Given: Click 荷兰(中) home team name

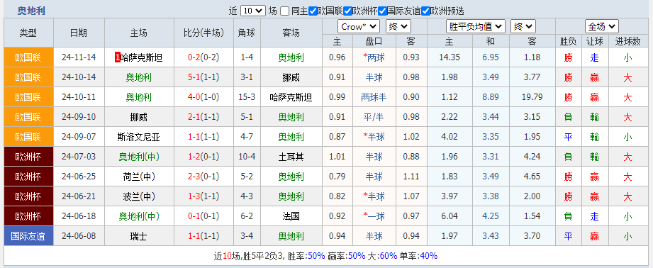Looking at the screenshot, I should [139, 177].
